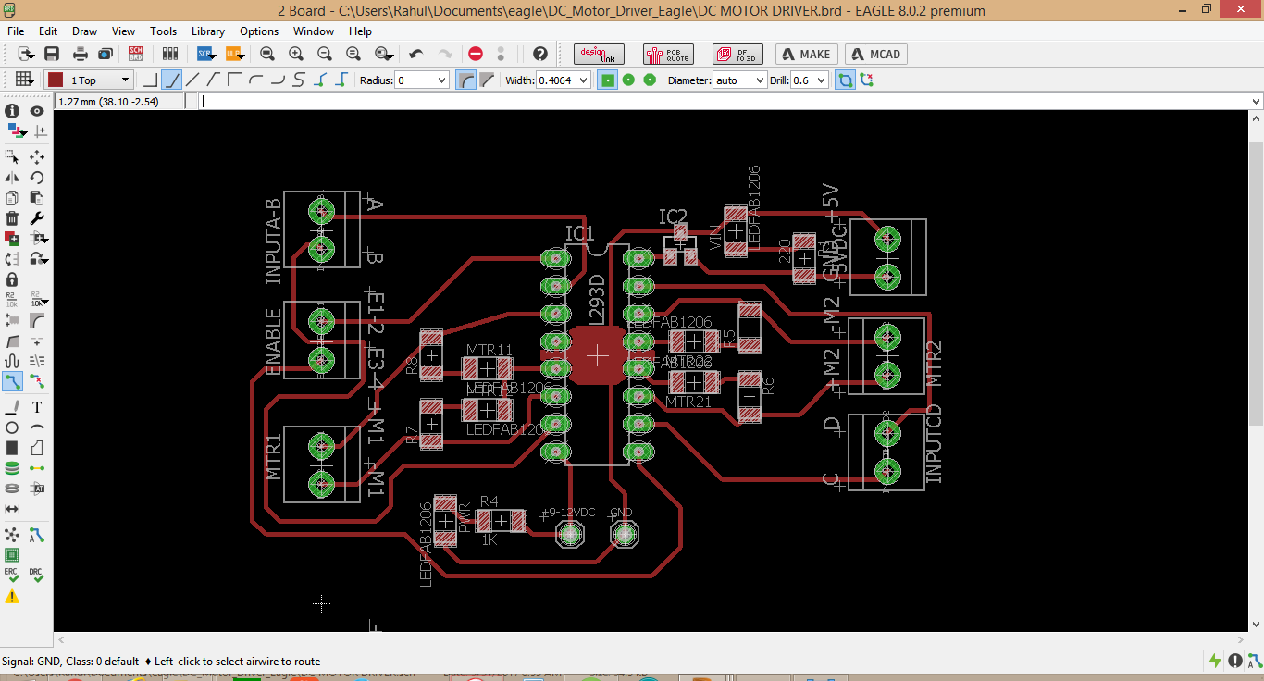Select the Dimension tool
The width and height of the screenshot is (1264, 681).
pyautogui.click(x=12, y=509)
